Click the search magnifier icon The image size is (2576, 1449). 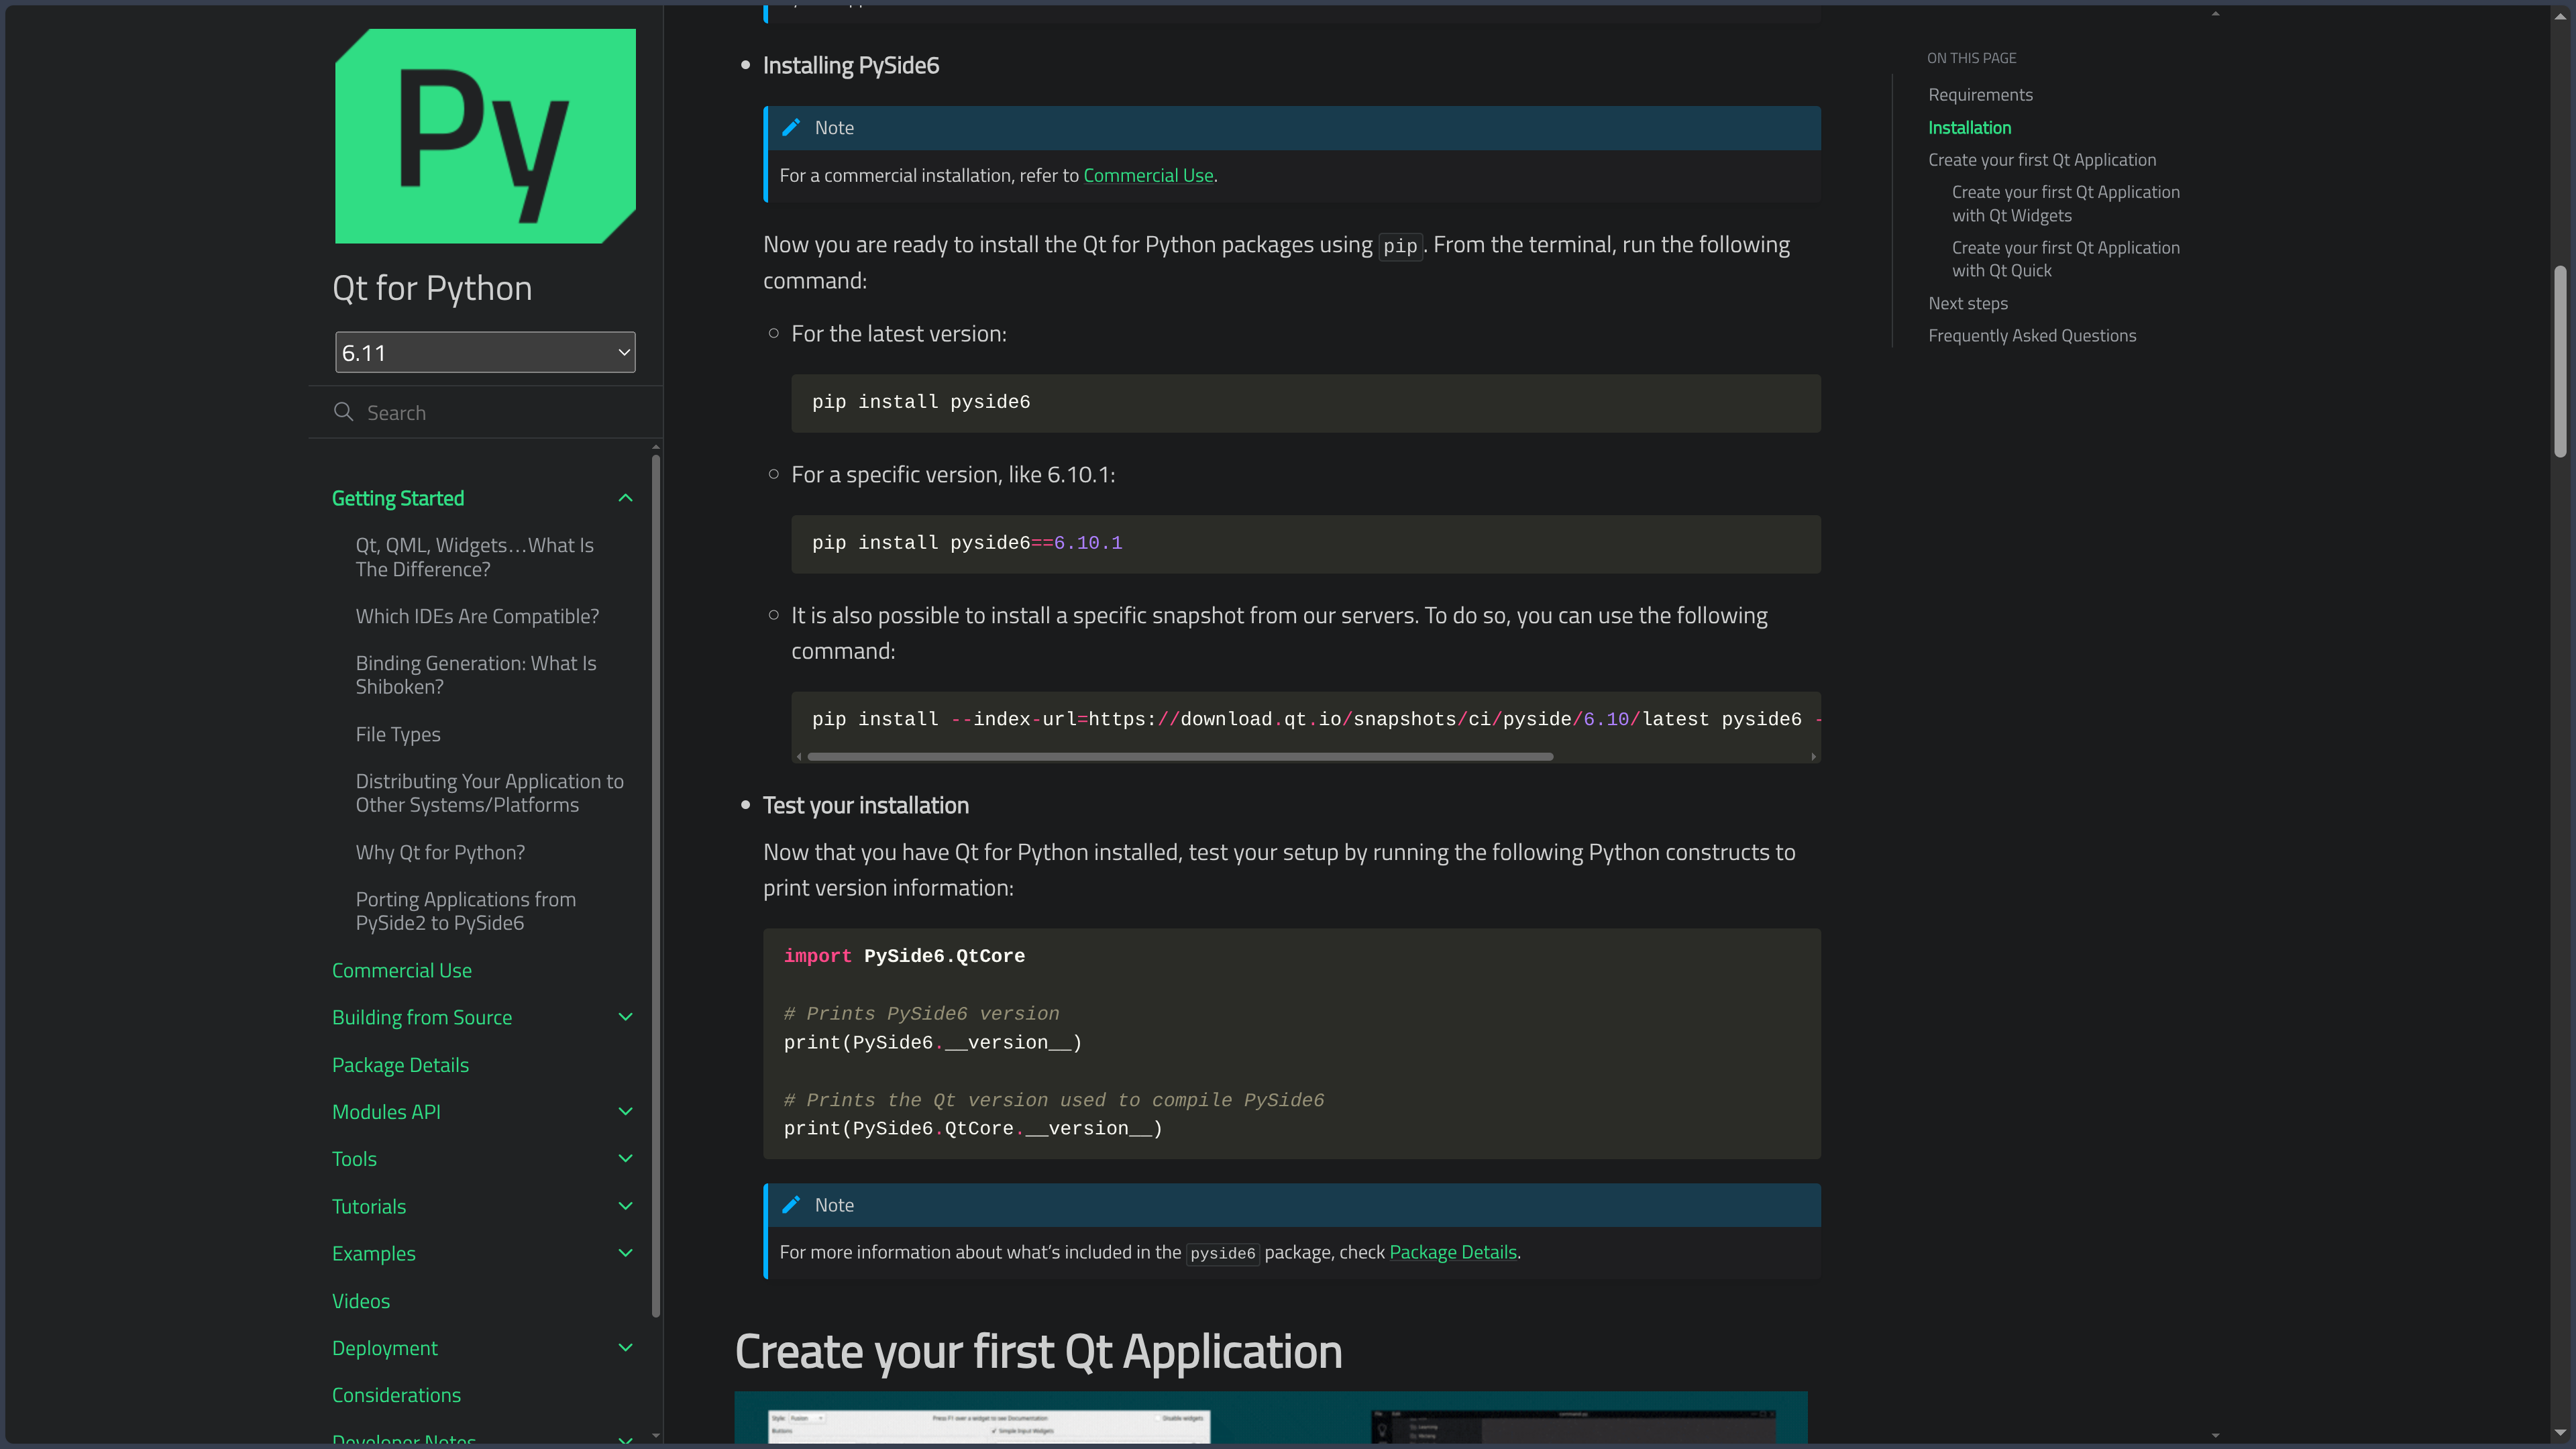pyautogui.click(x=343, y=412)
